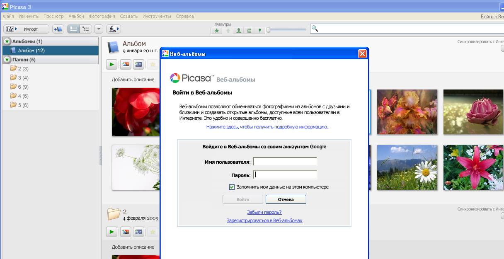Play slideshow for Альбом section
Viewport: 504px width, 259px height.
(x=111, y=64)
